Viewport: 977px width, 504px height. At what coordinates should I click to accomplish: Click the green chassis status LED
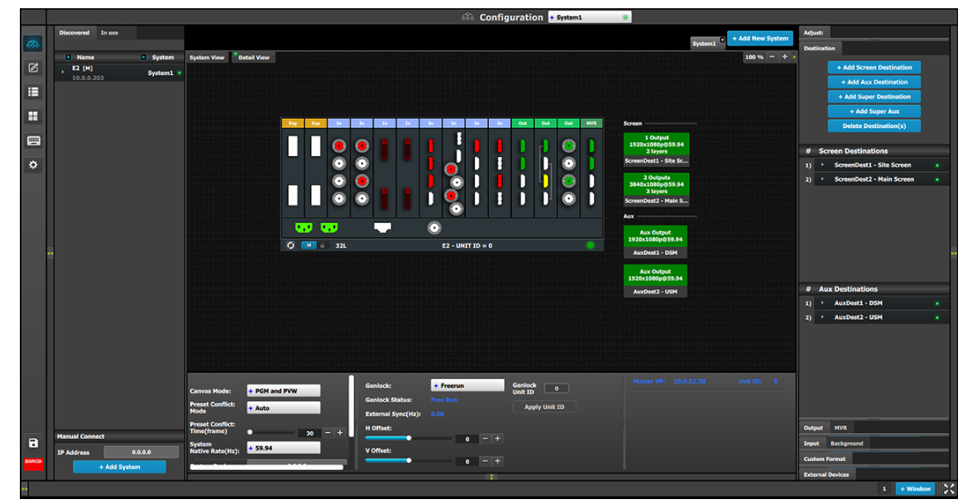590,245
